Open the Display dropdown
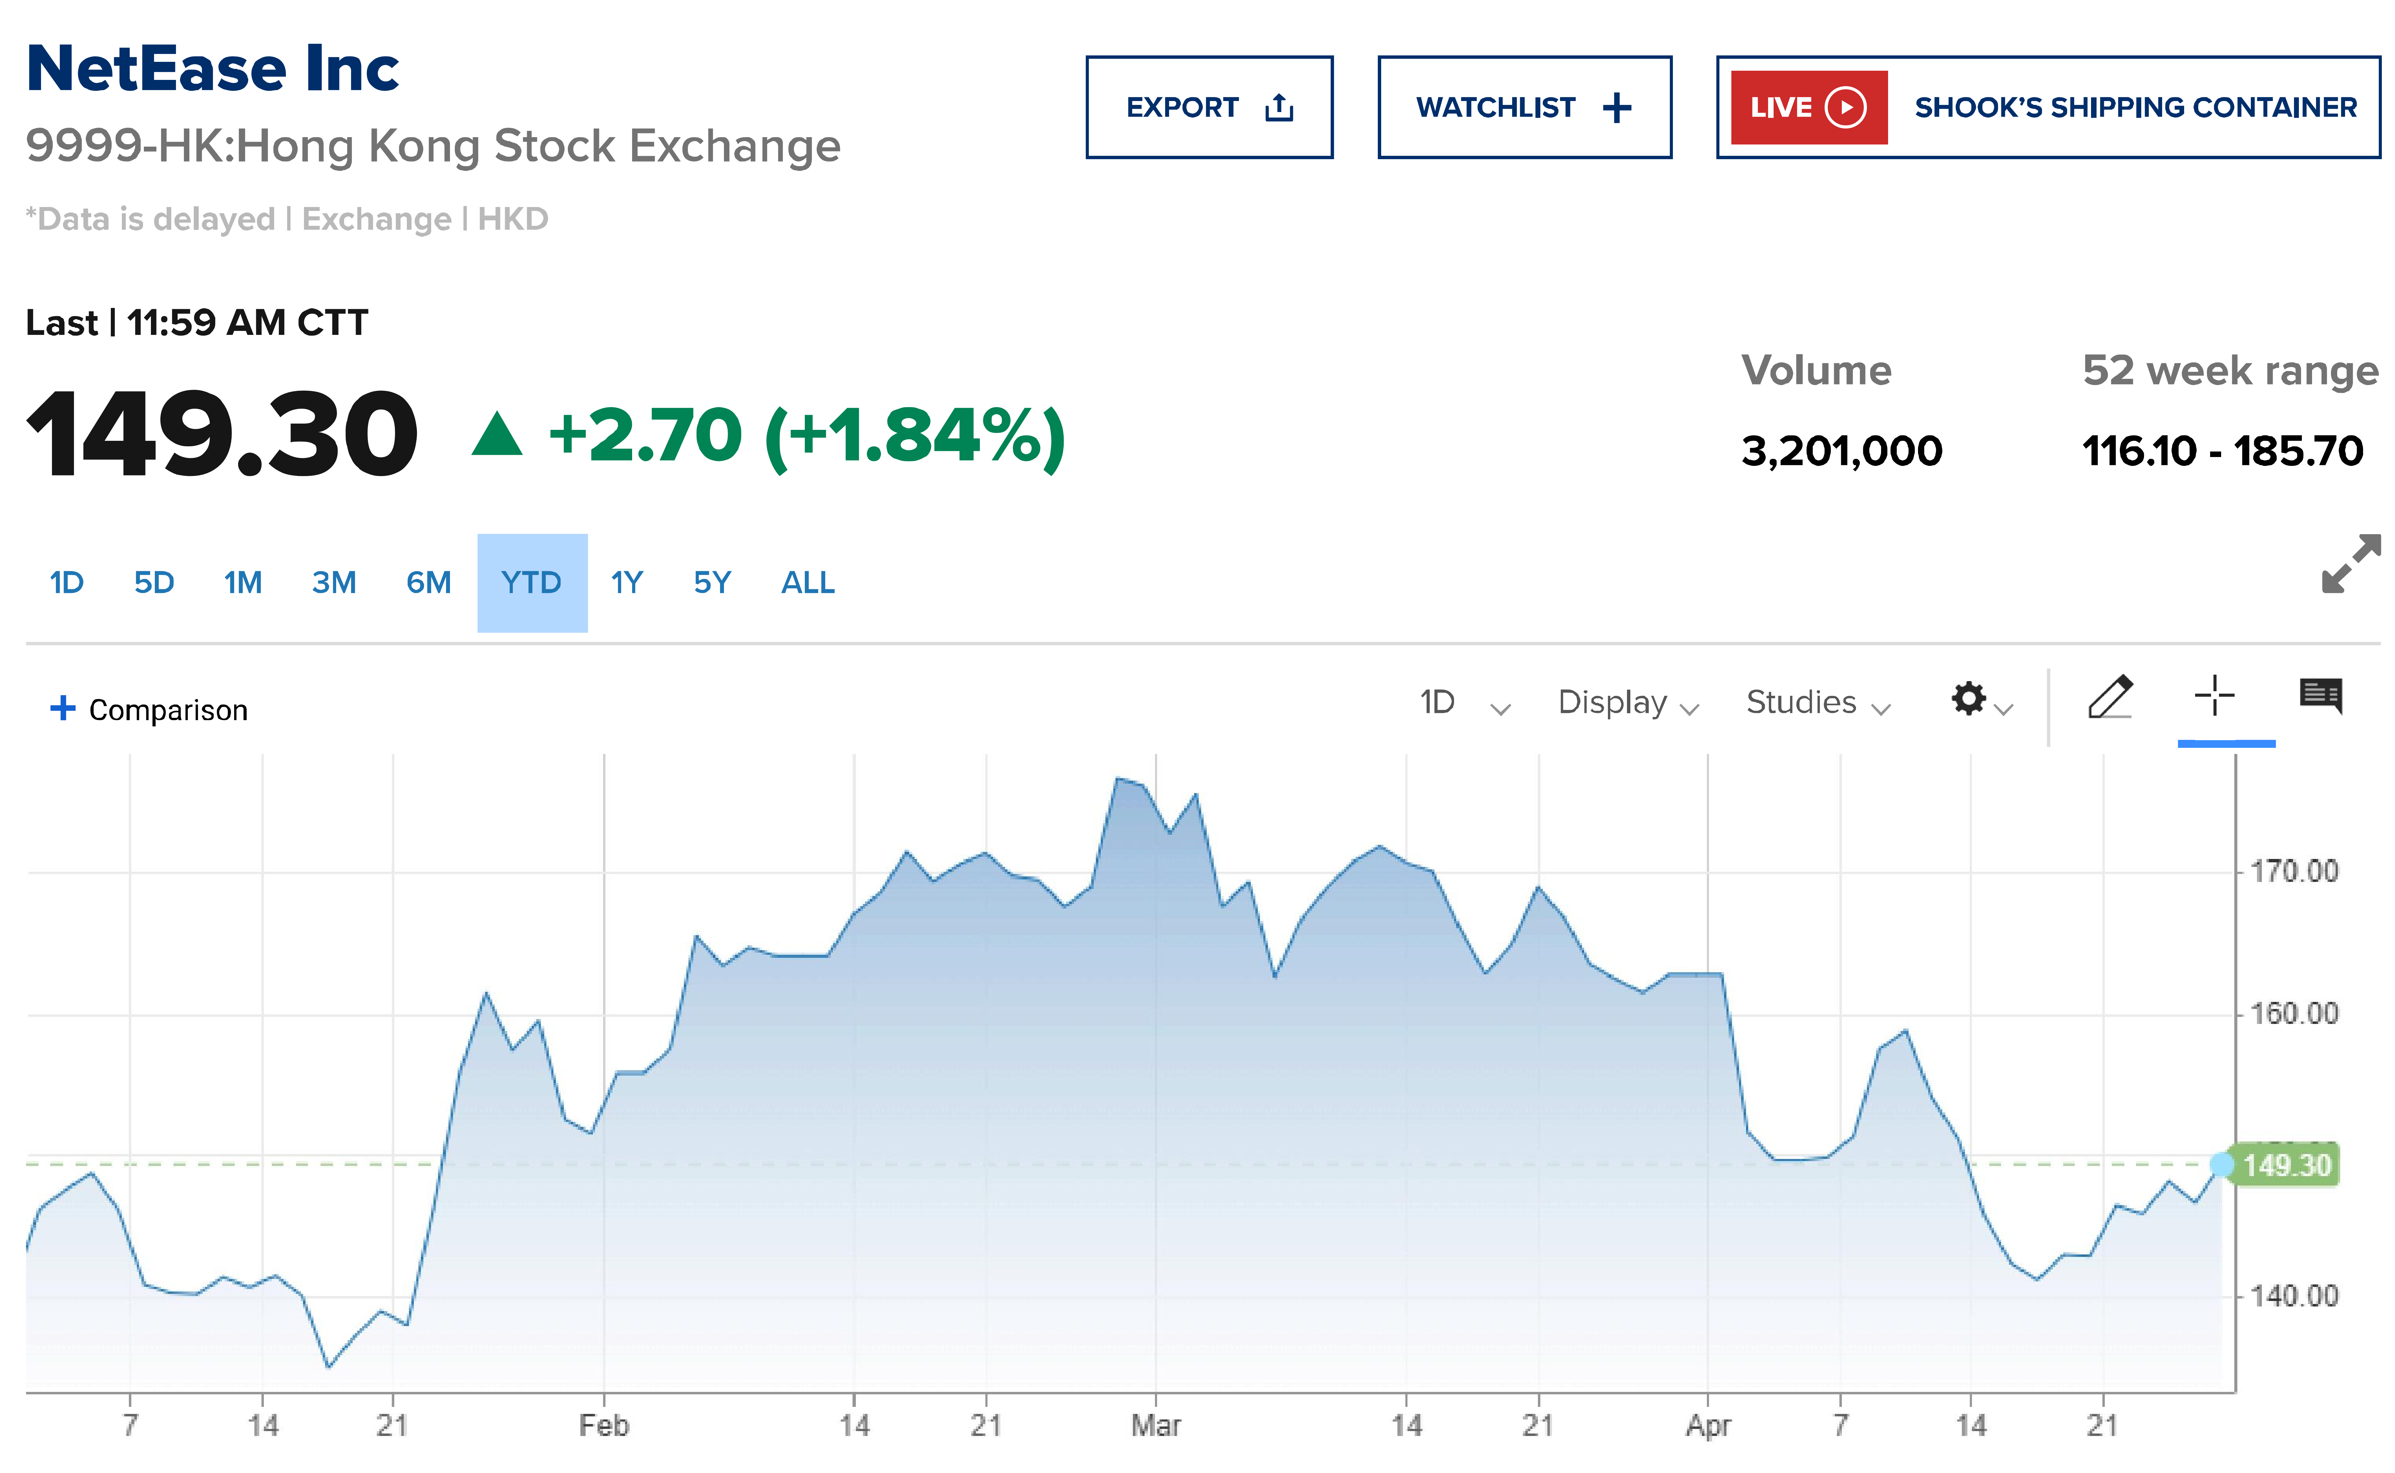Viewport: 2395px width, 1473px height. (1629, 703)
